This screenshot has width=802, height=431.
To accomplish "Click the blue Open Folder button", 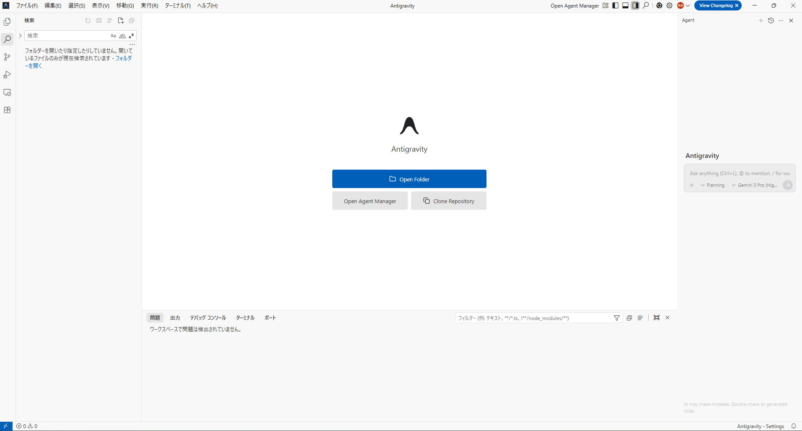I will pos(409,179).
